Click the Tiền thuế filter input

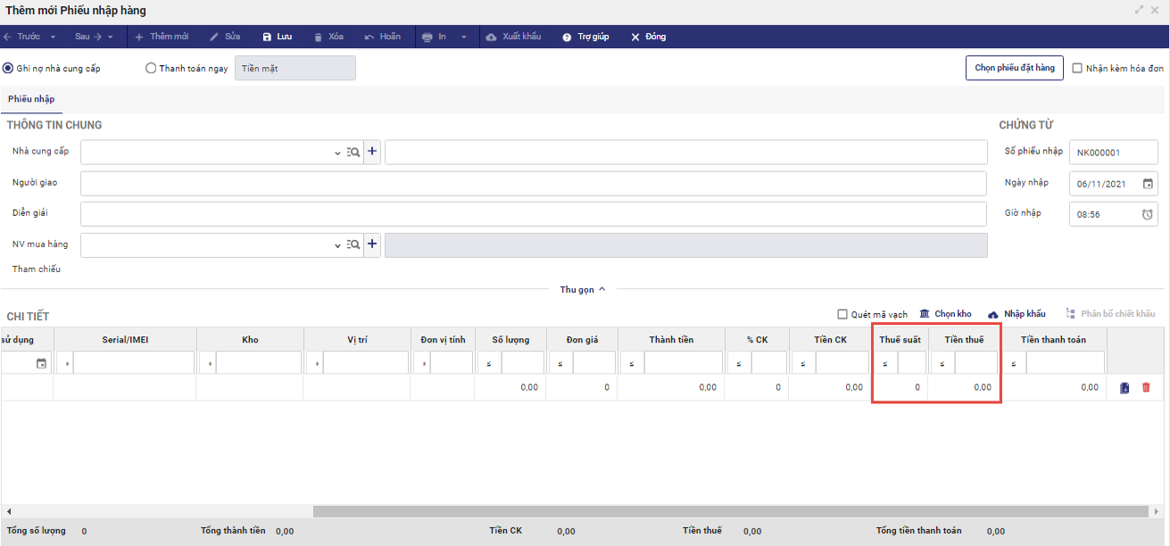pyautogui.click(x=975, y=363)
